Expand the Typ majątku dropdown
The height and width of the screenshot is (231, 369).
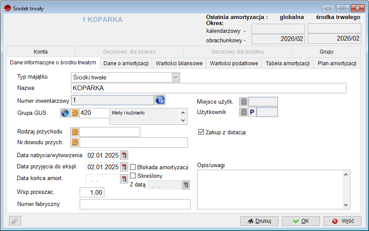[x=175, y=77]
